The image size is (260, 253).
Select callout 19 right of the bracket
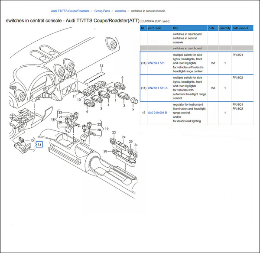click(107, 129)
